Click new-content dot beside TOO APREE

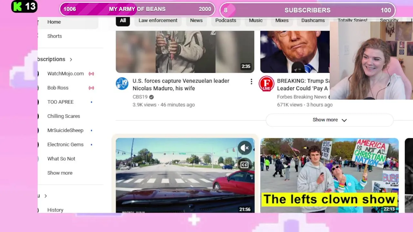(x=91, y=102)
